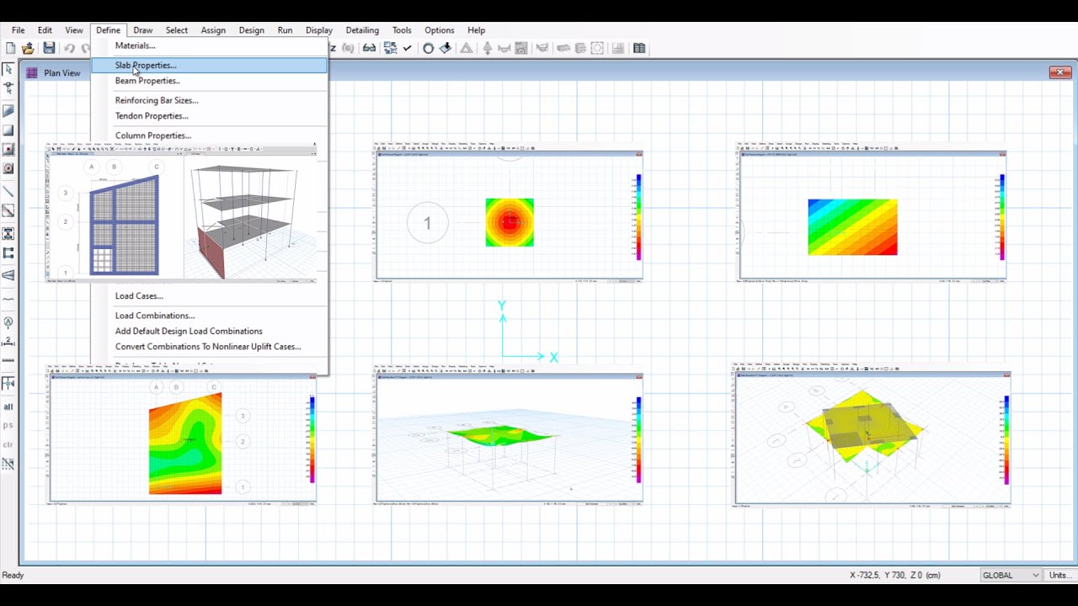
Task: Click the Ready status text
Action: coord(13,575)
